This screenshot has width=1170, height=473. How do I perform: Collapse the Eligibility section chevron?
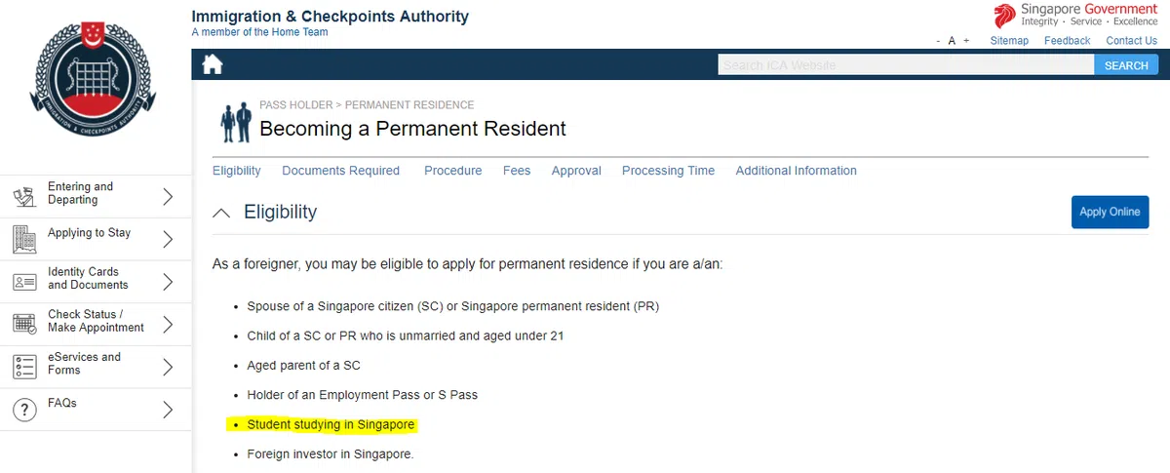222,213
